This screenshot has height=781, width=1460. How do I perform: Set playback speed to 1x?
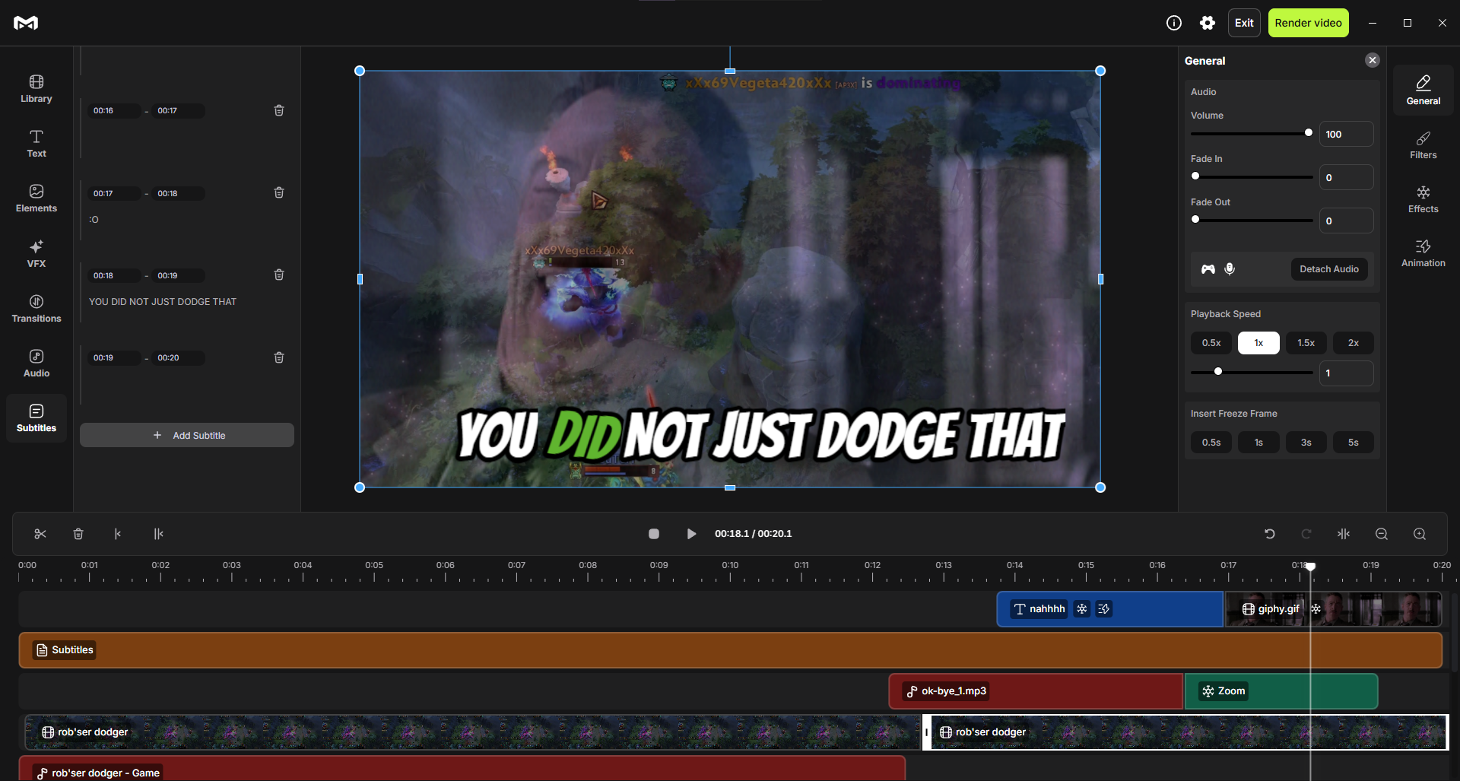click(1258, 343)
